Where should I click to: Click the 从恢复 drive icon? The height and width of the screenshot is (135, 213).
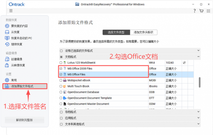click(x=7, y=32)
